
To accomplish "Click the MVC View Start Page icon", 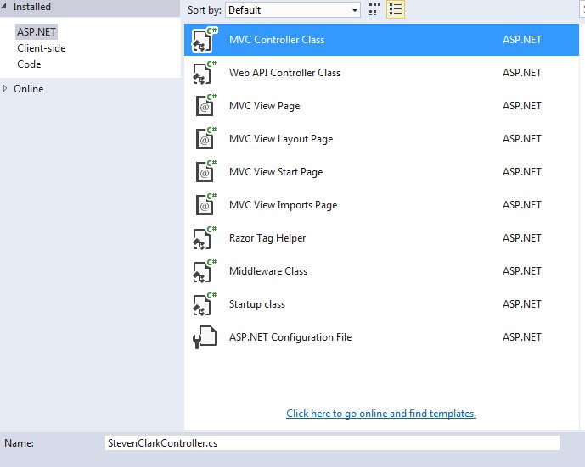I will (205, 172).
